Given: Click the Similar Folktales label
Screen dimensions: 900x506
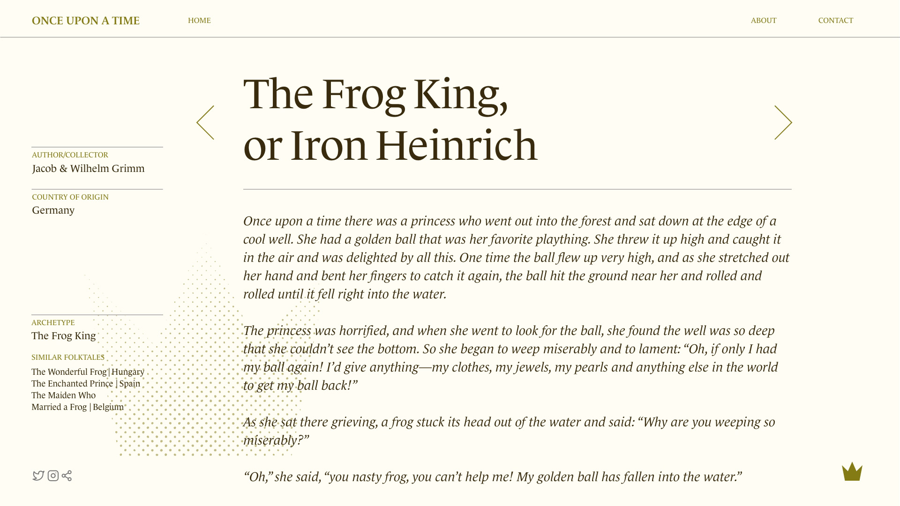Looking at the screenshot, I should [68, 357].
